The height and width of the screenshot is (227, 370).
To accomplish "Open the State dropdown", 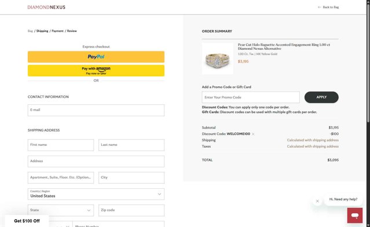I will (61, 210).
